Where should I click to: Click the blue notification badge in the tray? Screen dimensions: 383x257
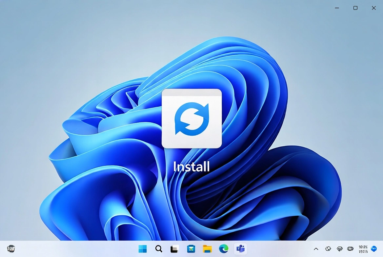click(374, 249)
